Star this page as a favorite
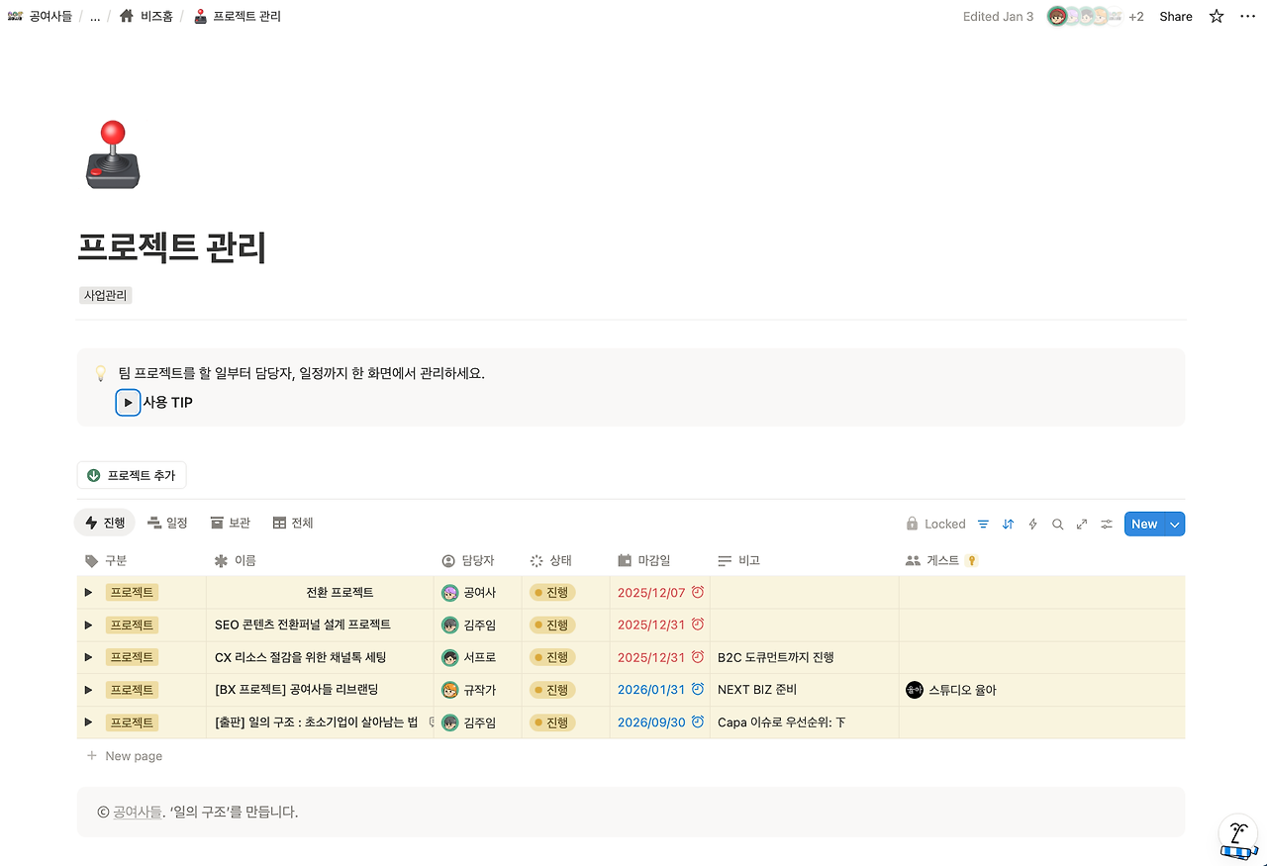Screen dimensions: 1267x866 [1217, 16]
